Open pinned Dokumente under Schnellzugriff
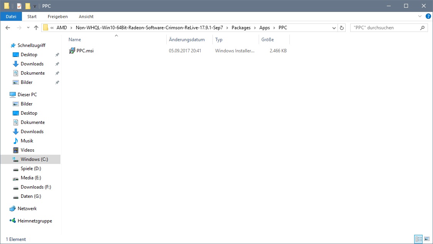 click(33, 73)
